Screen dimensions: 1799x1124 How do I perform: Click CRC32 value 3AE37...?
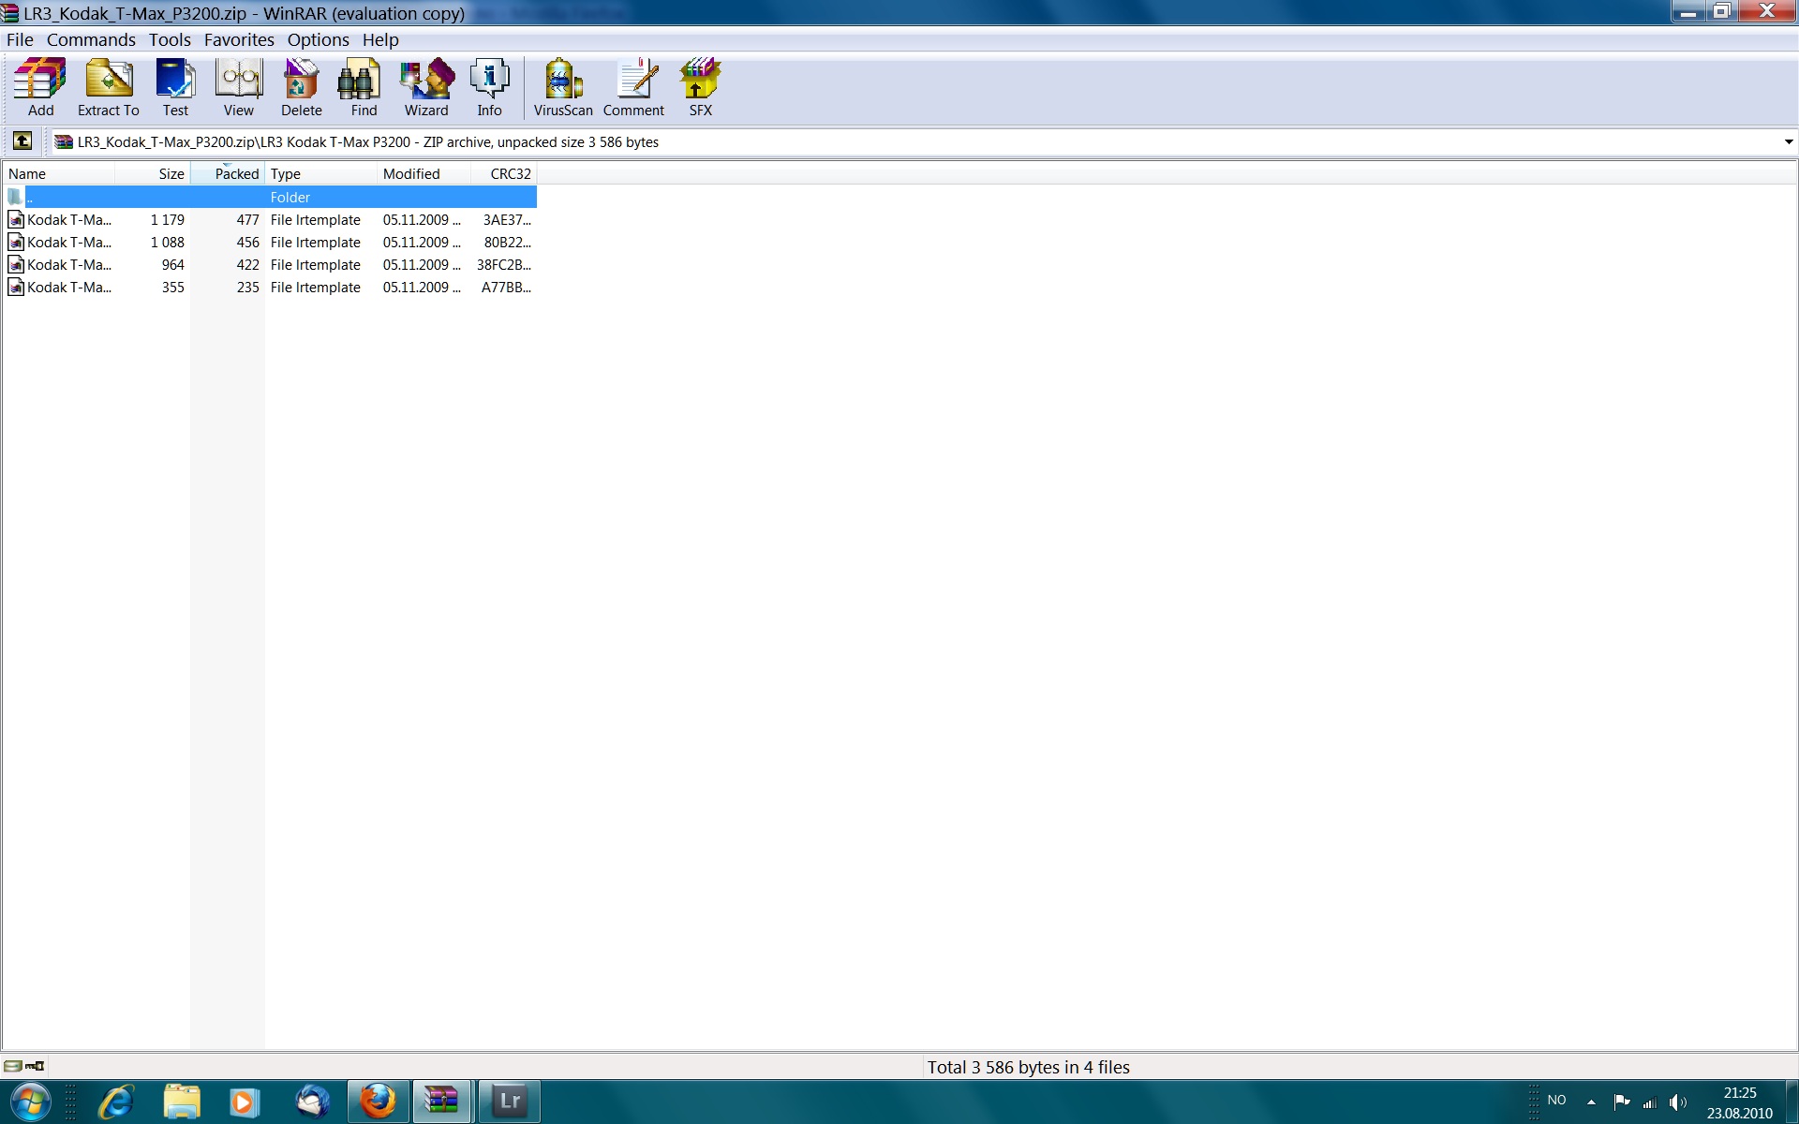tap(507, 219)
